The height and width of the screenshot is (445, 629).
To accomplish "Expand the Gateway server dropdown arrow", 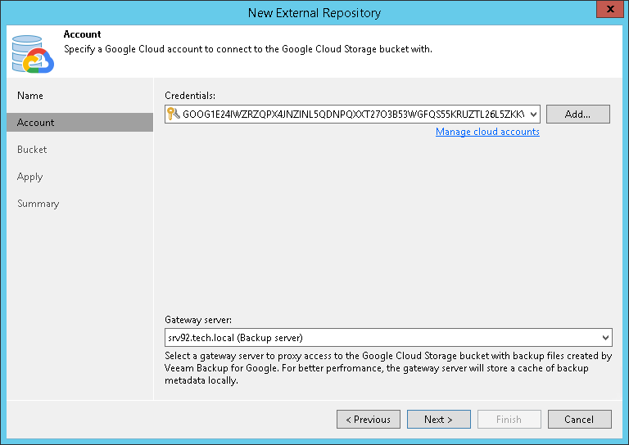I will point(605,337).
